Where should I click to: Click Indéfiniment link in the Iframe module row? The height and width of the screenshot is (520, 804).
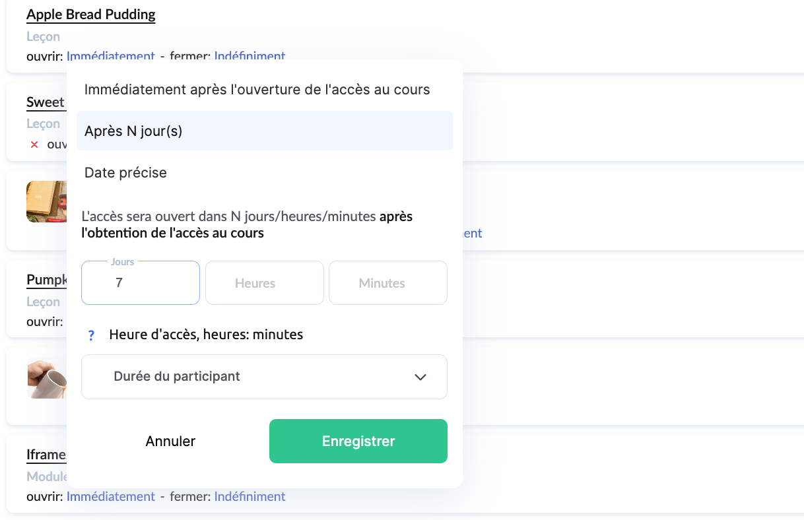click(x=250, y=496)
